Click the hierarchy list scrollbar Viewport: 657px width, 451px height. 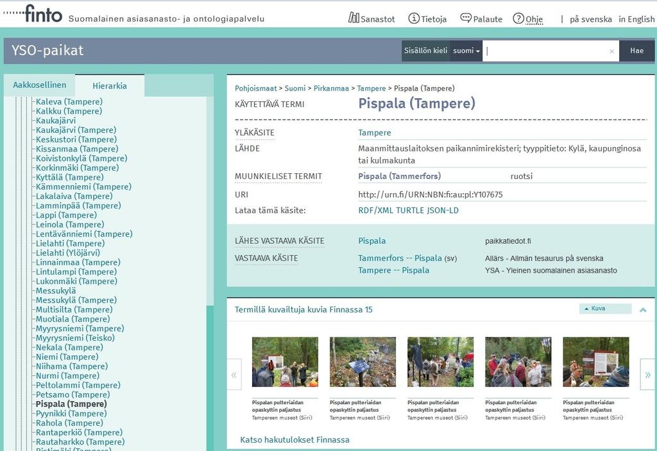tap(210, 377)
